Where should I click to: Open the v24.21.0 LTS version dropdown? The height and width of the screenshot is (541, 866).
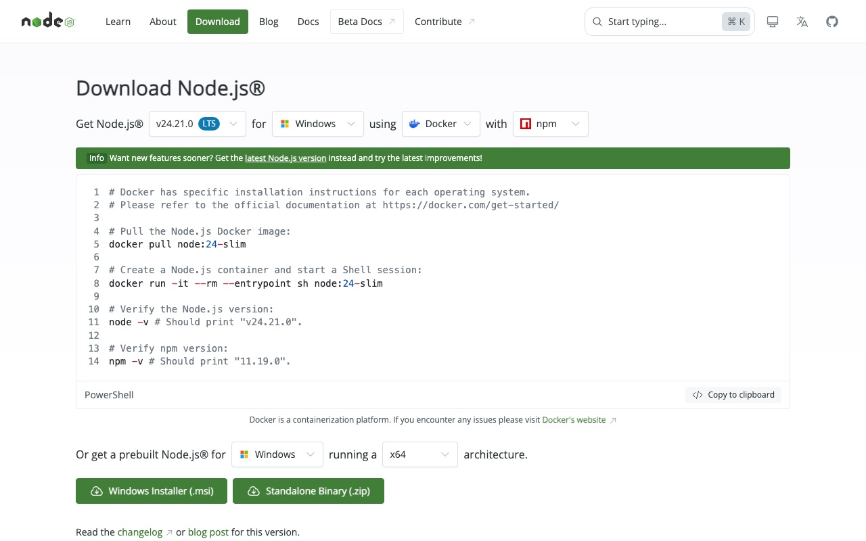click(x=198, y=124)
